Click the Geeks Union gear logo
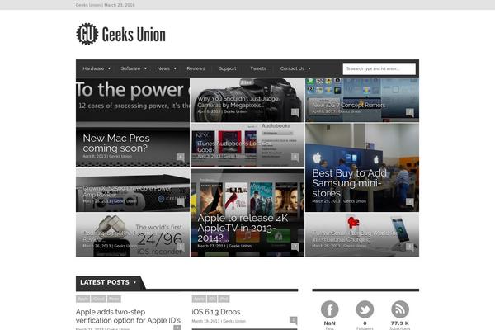Image resolution: width=495 pixels, height=330 pixels. pos(87,34)
